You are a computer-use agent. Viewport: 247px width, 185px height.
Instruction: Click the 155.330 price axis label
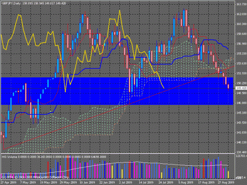coord(241,54)
